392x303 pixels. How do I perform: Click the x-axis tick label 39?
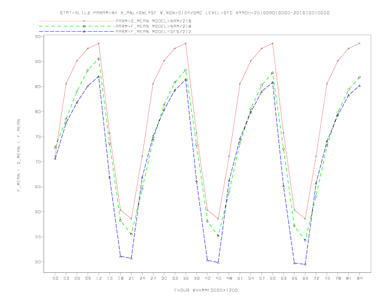pos(196,278)
